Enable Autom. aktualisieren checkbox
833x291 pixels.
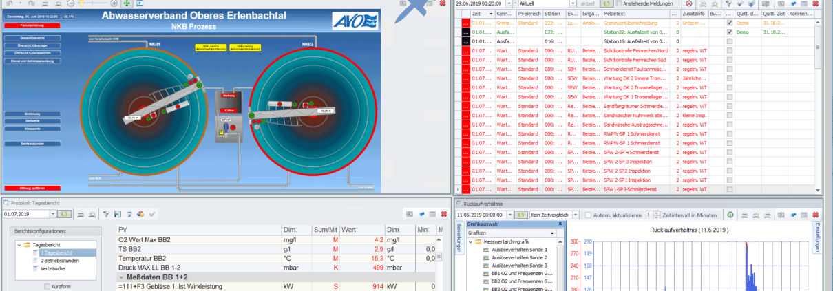[589, 215]
